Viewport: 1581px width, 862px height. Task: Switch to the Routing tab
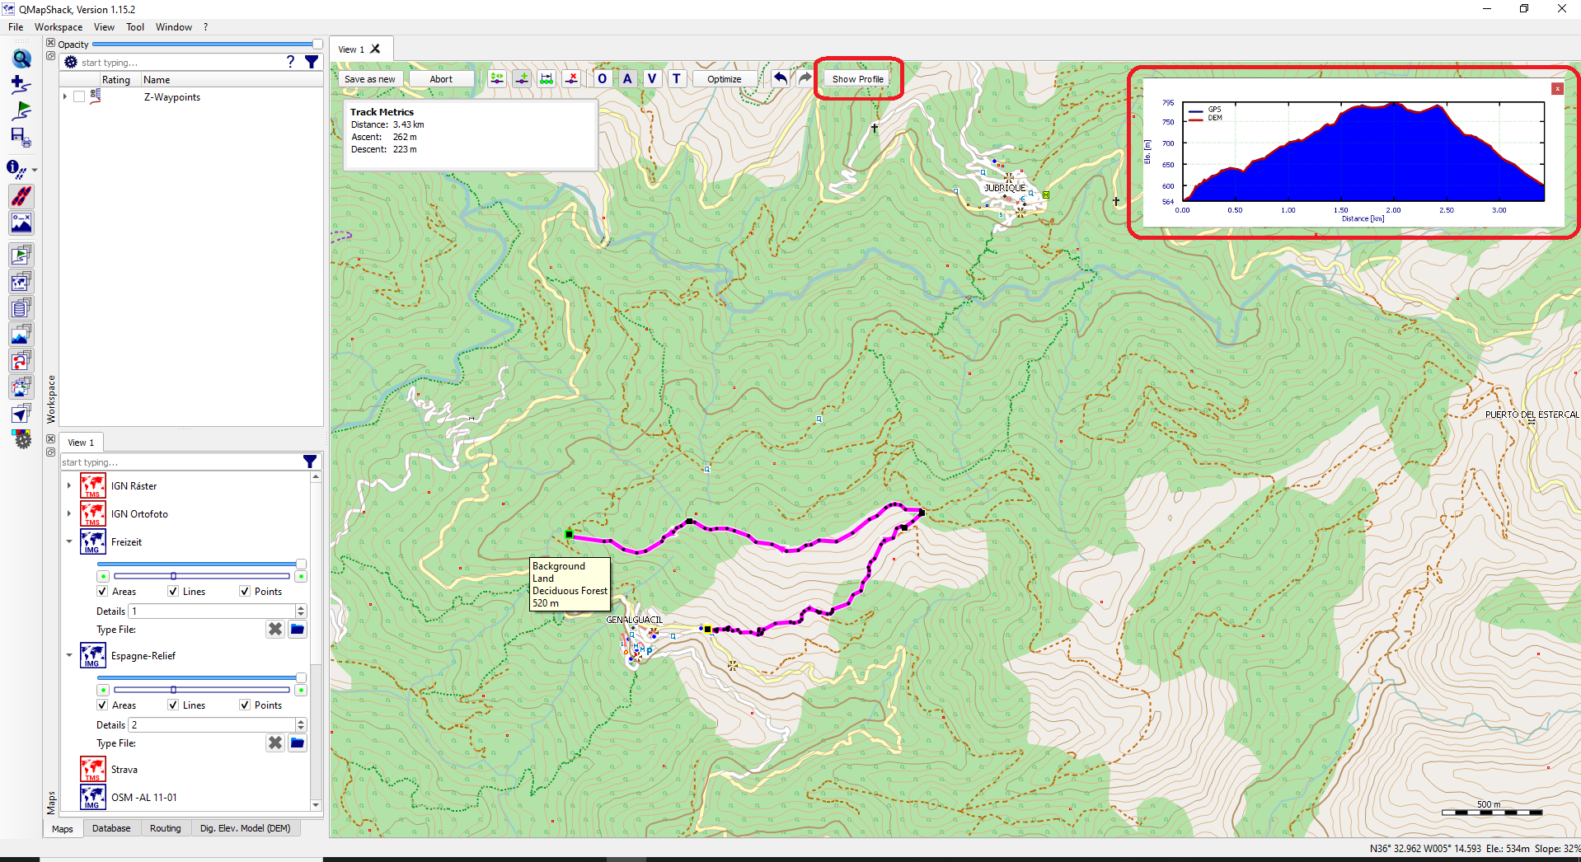pos(166,828)
